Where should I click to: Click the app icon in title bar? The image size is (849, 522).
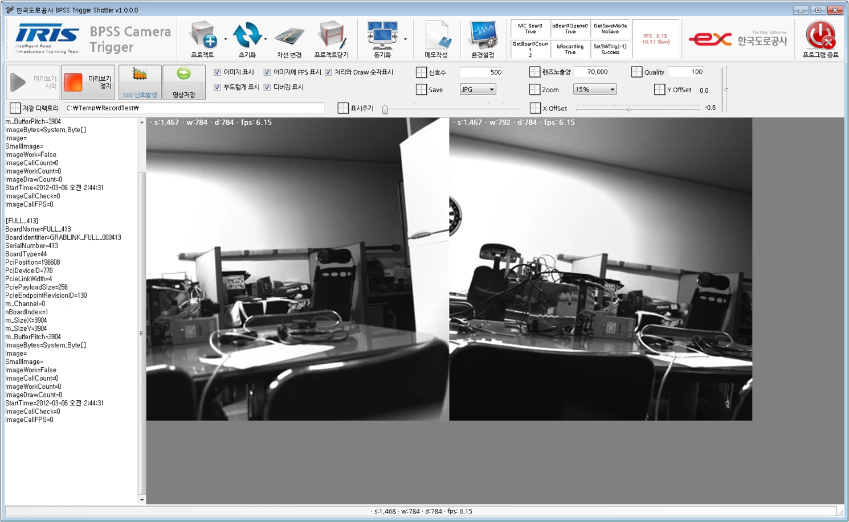[10, 10]
